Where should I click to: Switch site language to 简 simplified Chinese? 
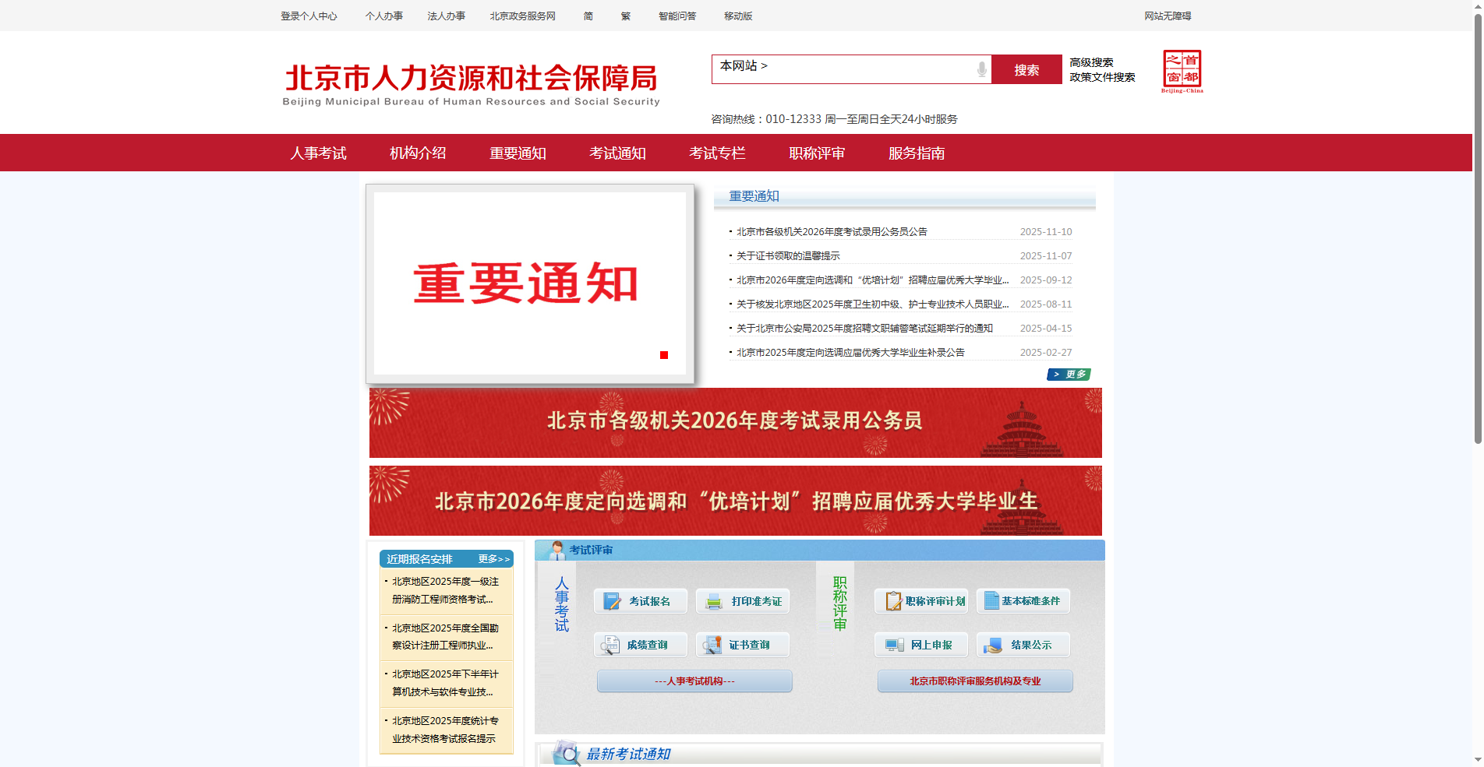coord(588,16)
